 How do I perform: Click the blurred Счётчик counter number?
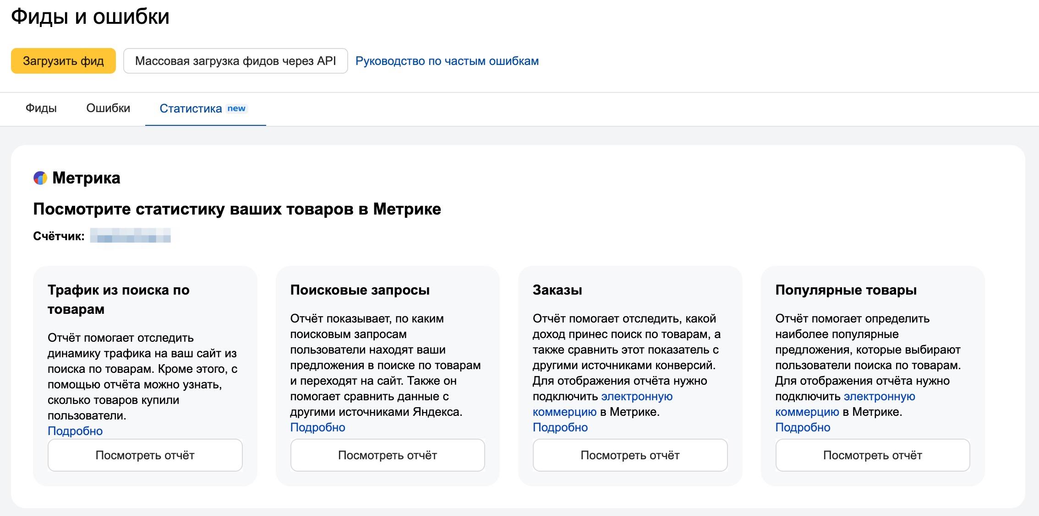click(130, 236)
